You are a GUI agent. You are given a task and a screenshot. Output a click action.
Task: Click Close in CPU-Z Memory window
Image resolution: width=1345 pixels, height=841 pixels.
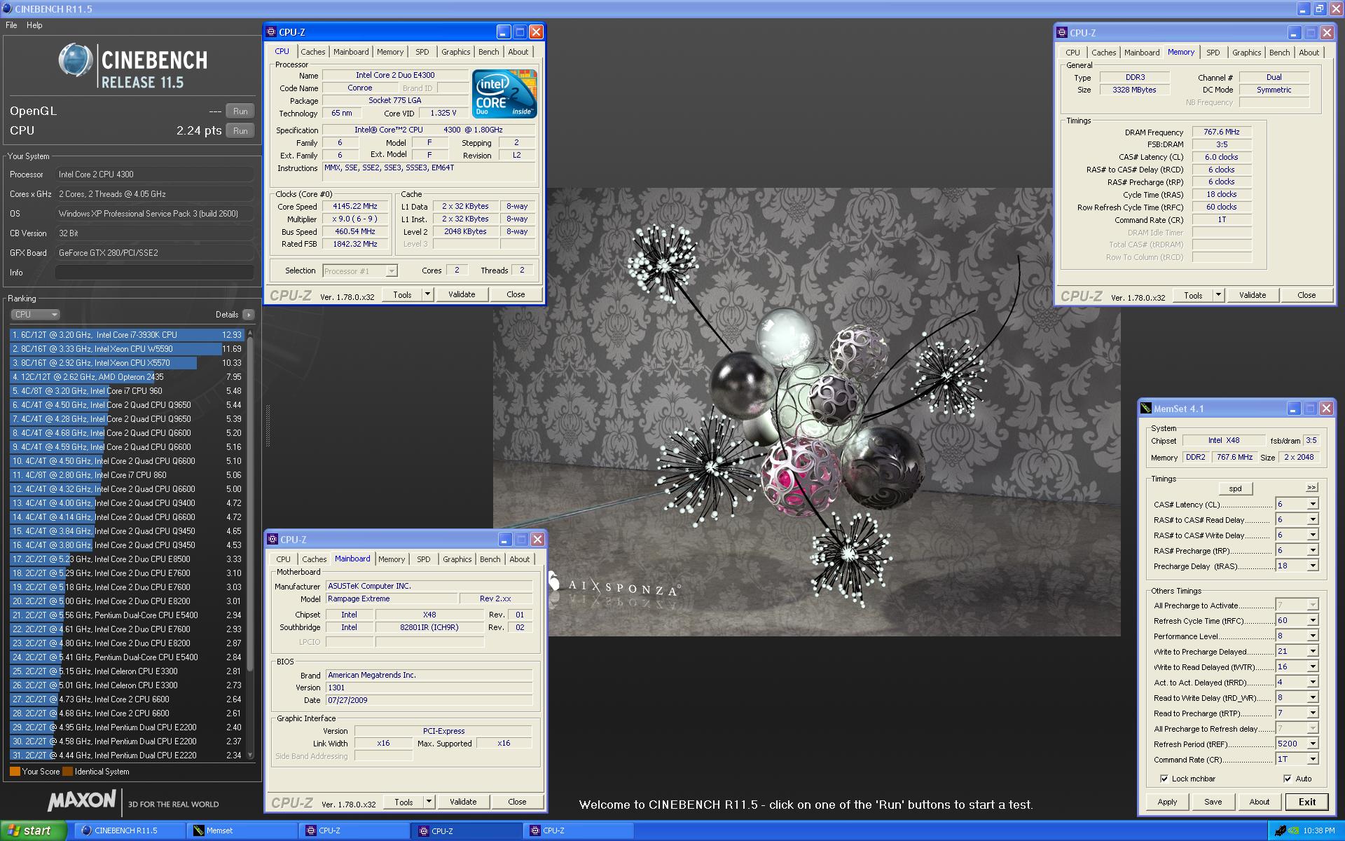tap(1306, 295)
